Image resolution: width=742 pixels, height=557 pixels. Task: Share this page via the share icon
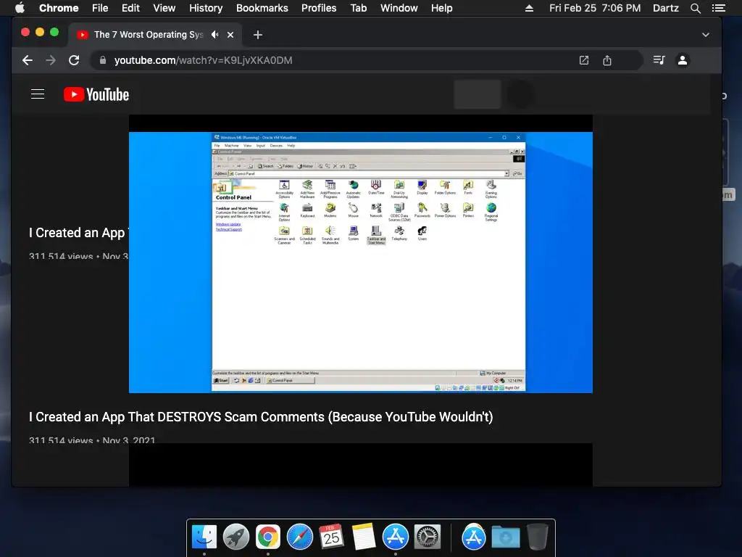[x=607, y=60]
